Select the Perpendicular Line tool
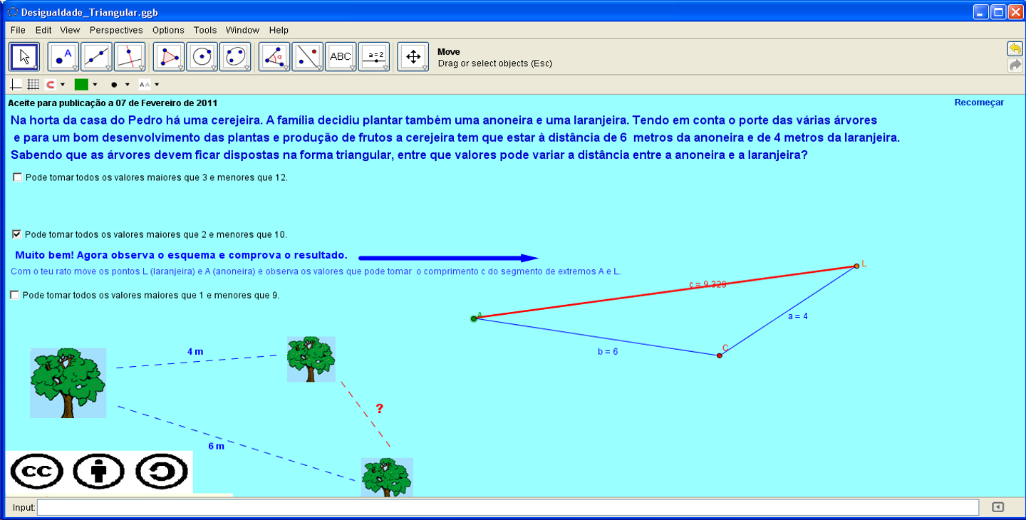Image resolution: width=1026 pixels, height=520 pixels. click(x=129, y=57)
